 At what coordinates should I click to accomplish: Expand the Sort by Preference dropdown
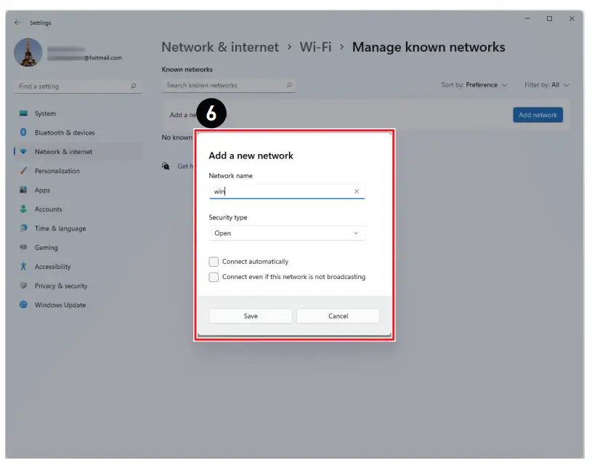pos(474,85)
